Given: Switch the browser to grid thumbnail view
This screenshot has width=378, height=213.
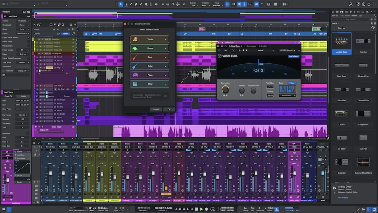Looking at the screenshot, I should coord(374,23).
